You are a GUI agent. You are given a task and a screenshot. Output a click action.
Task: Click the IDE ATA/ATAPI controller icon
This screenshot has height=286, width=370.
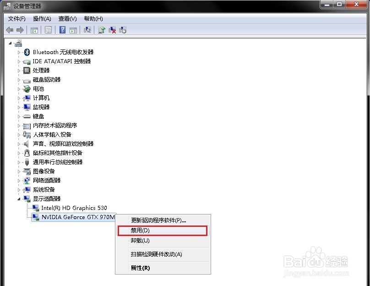(x=27, y=61)
